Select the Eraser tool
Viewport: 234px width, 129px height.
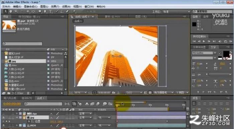(67, 11)
